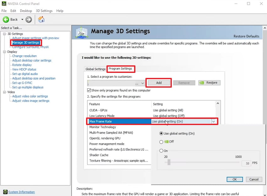Image resolution: width=267 pixels, height=196 pixels.
Task: Select Use global setting (On) radio button
Action: point(161,133)
